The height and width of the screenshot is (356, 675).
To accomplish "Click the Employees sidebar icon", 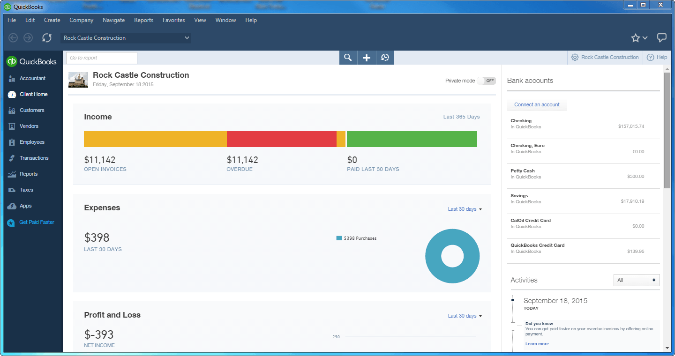I will click(12, 142).
